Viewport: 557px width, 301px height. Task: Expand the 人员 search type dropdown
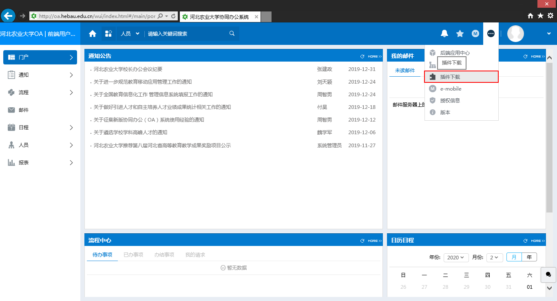[x=130, y=34]
